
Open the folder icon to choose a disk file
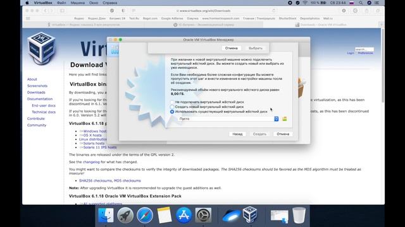pyautogui.click(x=284, y=119)
